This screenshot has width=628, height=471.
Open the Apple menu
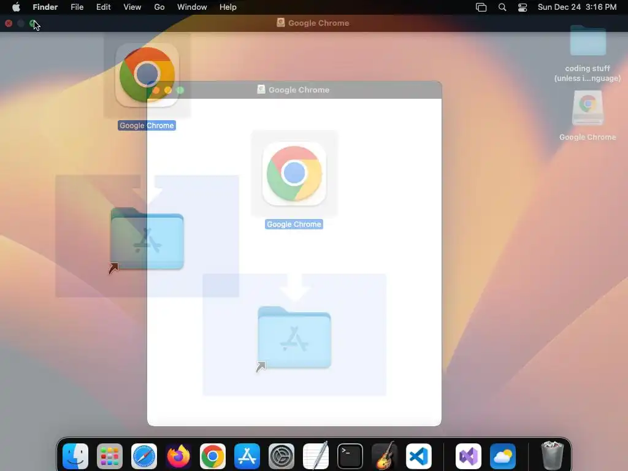[x=16, y=7]
